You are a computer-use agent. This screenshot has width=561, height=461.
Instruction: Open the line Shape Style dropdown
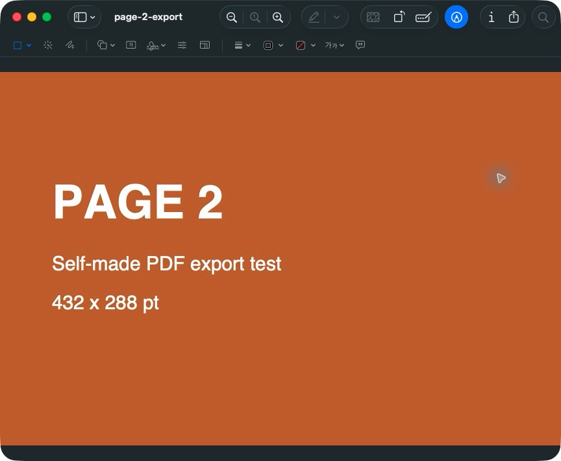pyautogui.click(x=243, y=45)
